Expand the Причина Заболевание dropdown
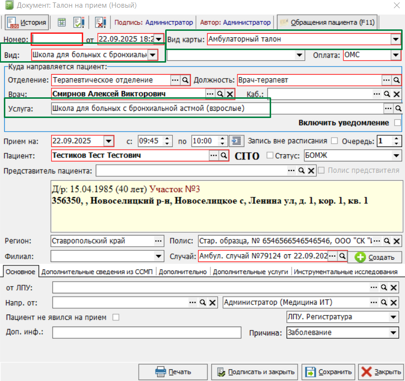Viewport: 405px width, 381px height. coord(393,333)
